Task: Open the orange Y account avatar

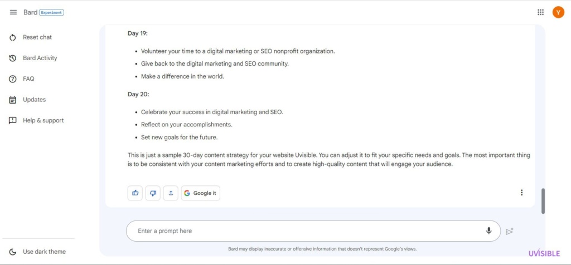Action: point(558,12)
